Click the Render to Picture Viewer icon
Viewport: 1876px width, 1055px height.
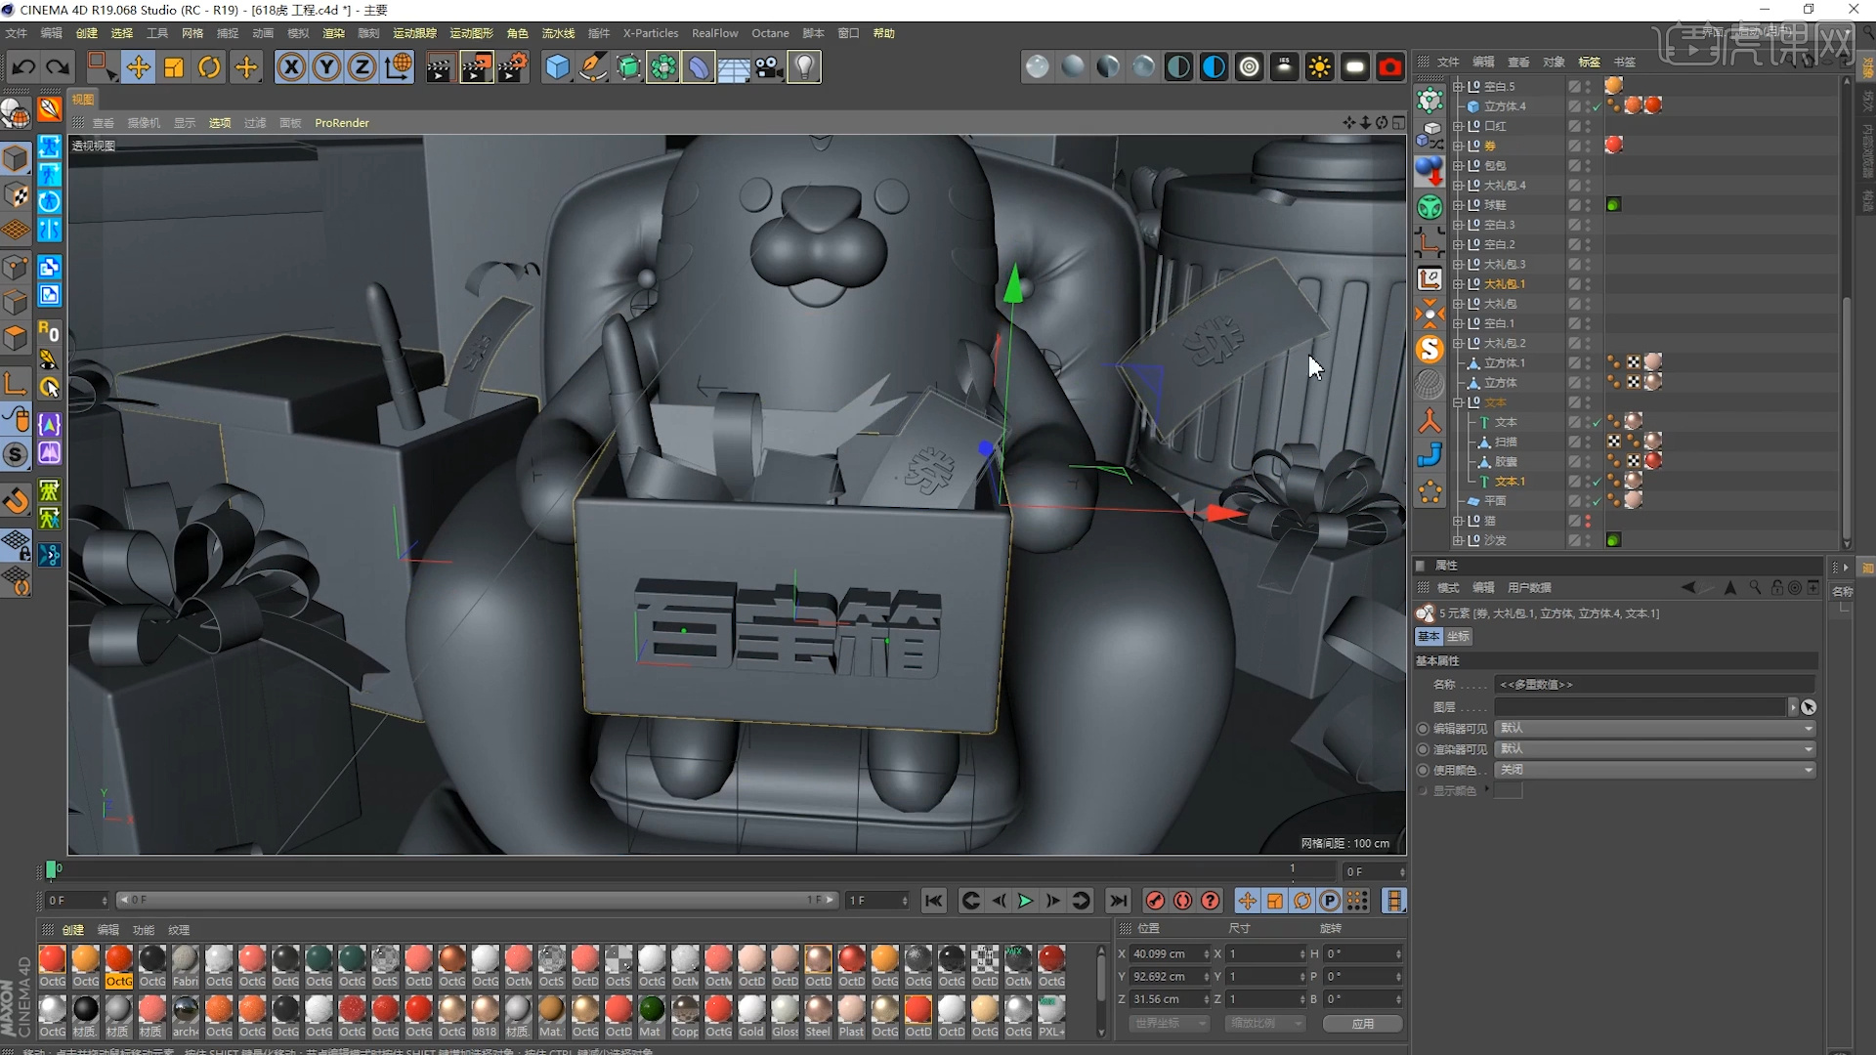tap(474, 67)
